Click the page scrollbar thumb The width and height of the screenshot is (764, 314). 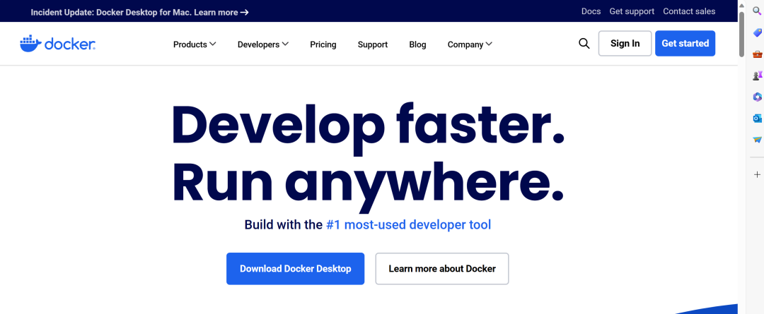click(741, 34)
